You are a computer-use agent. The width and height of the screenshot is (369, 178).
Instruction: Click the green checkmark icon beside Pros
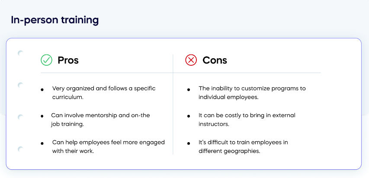[x=46, y=60]
